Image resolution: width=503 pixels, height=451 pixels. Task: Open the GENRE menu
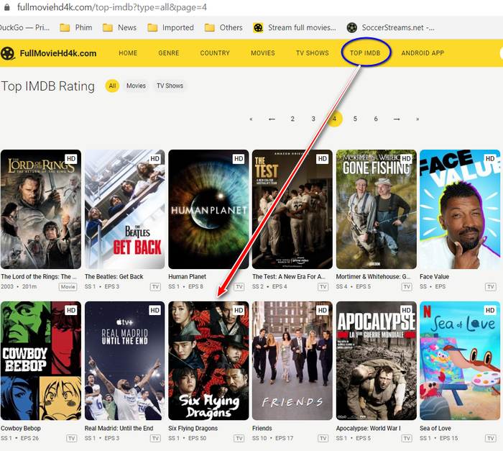click(x=169, y=53)
